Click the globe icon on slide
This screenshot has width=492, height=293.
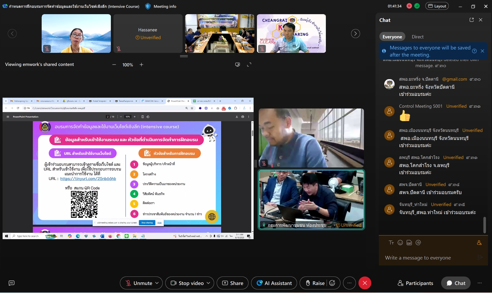[212, 217]
